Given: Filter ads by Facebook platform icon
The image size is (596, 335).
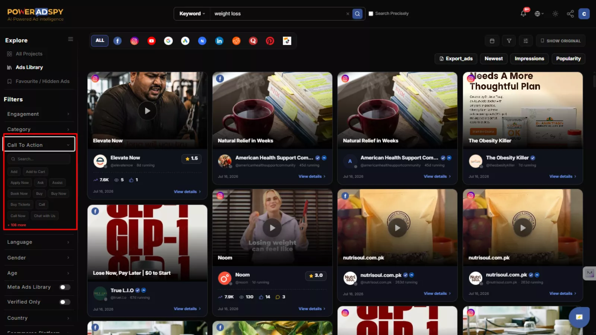Looking at the screenshot, I should pyautogui.click(x=117, y=41).
